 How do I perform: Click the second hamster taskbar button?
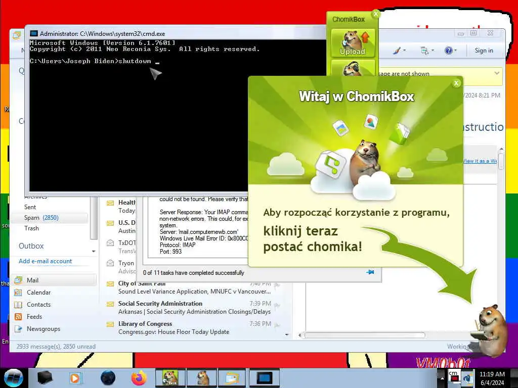(202, 378)
